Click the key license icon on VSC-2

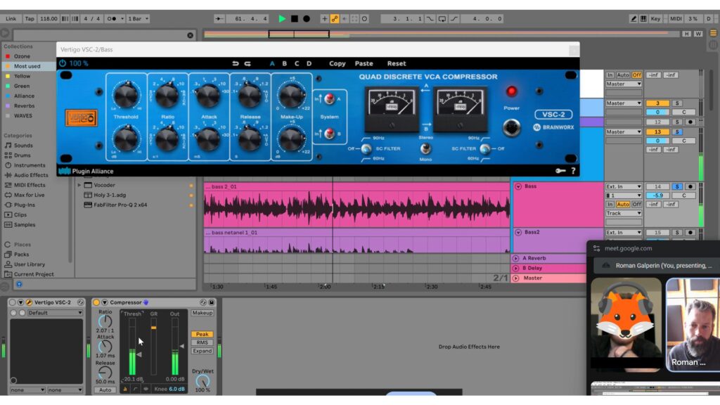point(561,171)
